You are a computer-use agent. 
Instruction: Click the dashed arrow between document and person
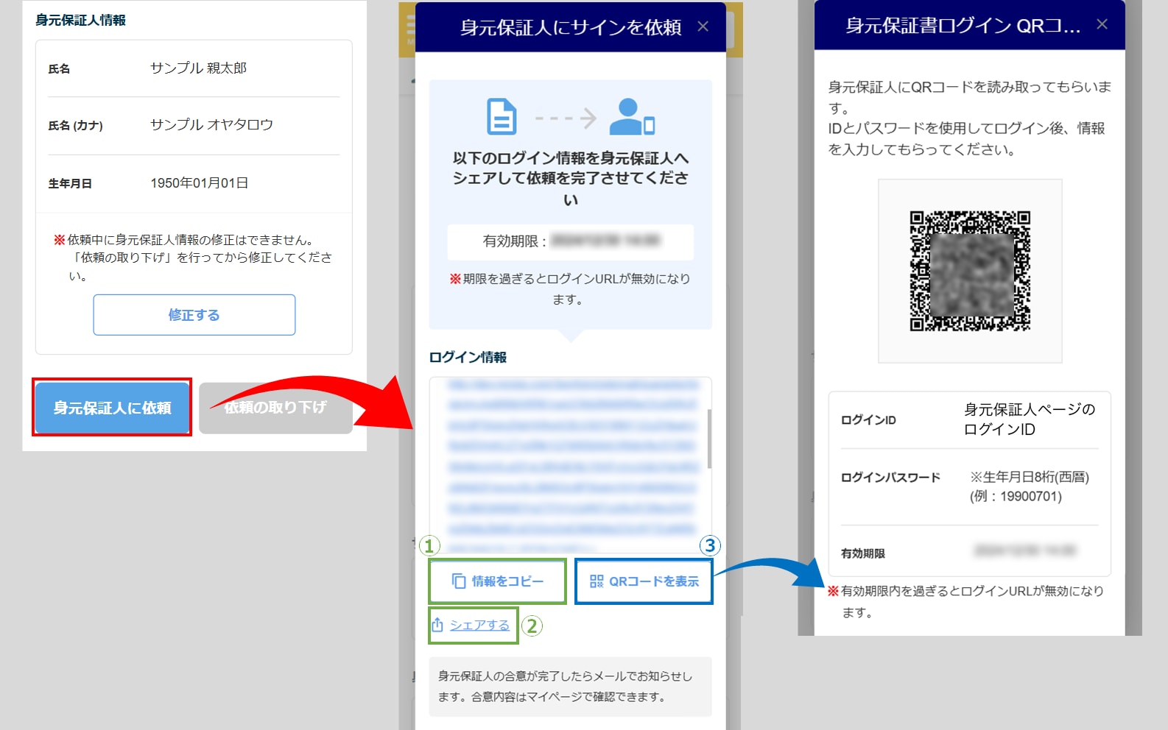pyautogui.click(x=565, y=118)
